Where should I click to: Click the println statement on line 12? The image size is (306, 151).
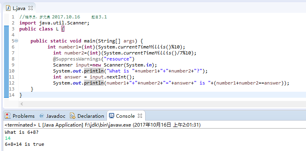[x=171, y=83]
